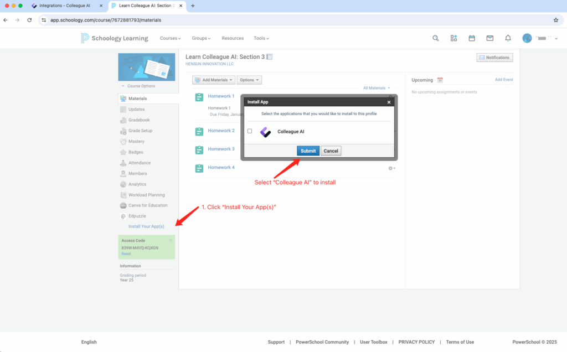Image resolution: width=567 pixels, height=352 pixels.
Task: Open the apps grid icon in header
Action: pos(453,38)
